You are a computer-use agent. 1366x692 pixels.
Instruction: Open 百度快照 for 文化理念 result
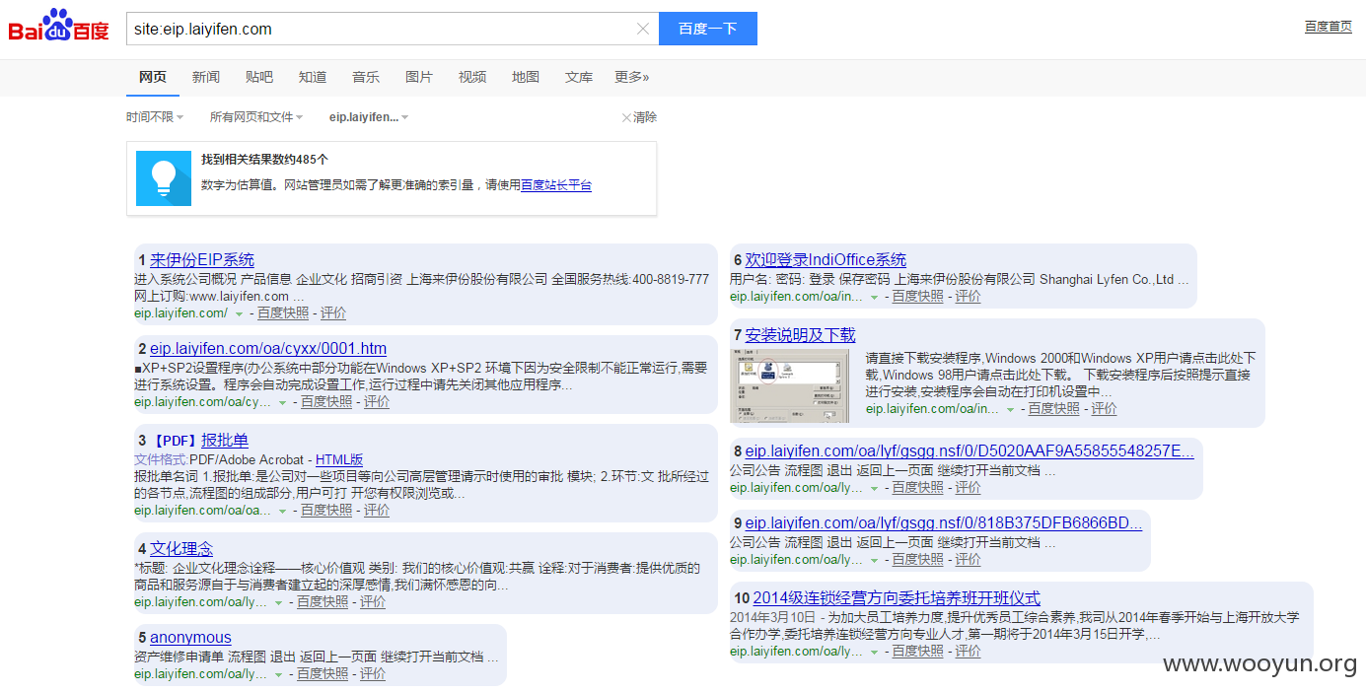pos(323,602)
